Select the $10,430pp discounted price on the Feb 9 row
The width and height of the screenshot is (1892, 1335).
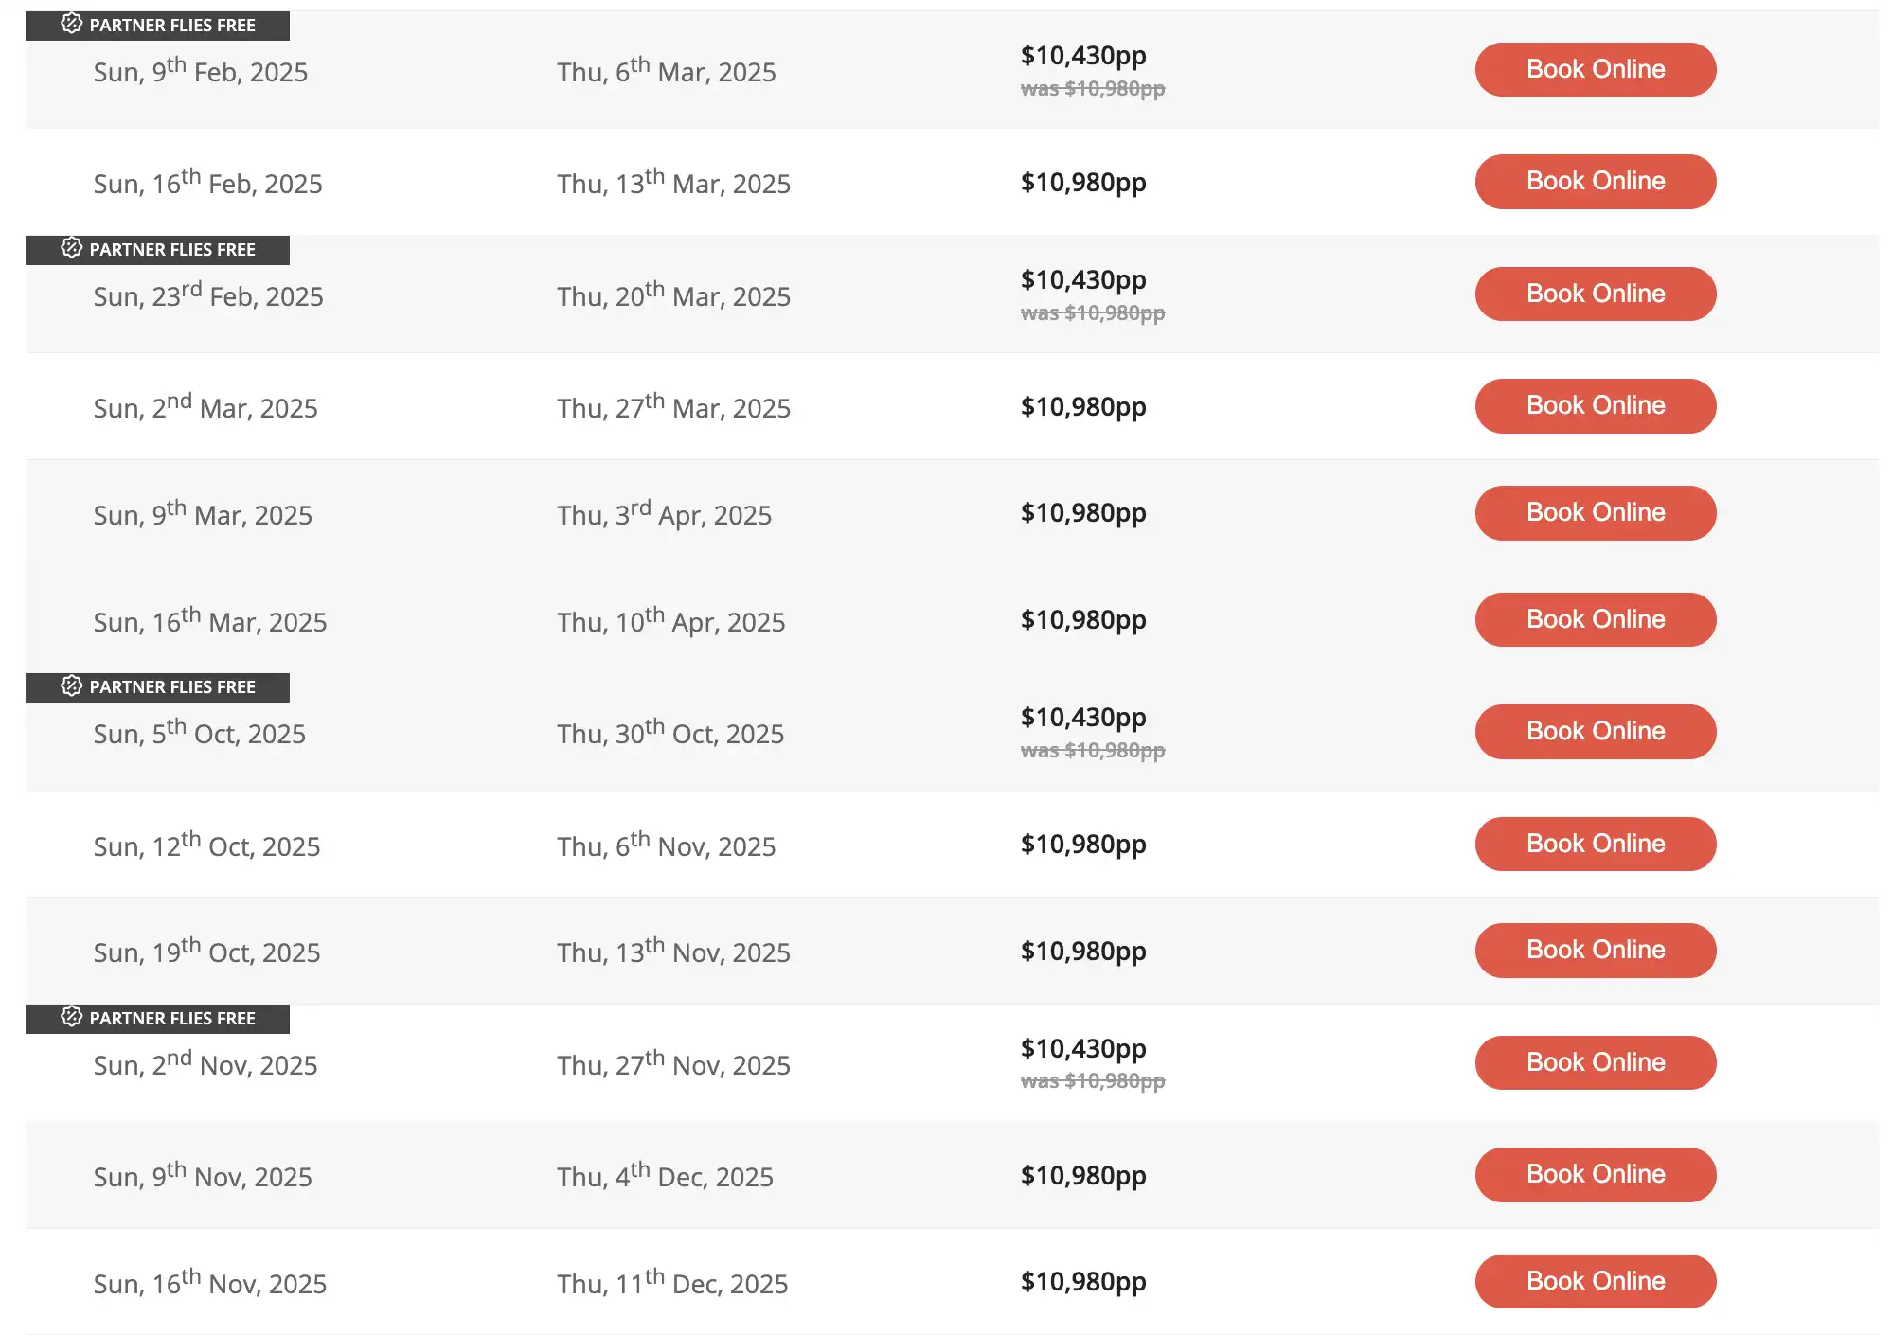[x=1081, y=56]
